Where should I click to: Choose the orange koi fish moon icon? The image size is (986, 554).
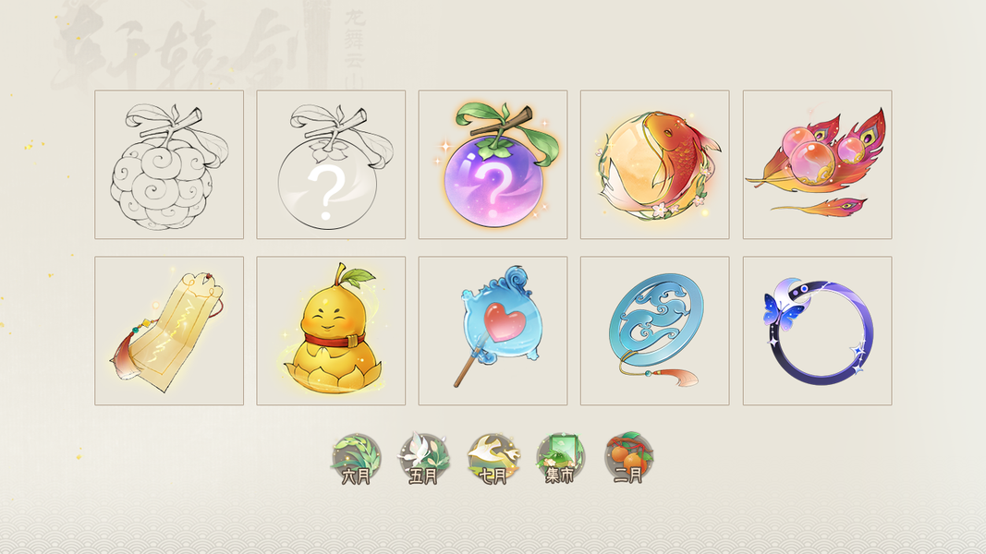coord(654,164)
